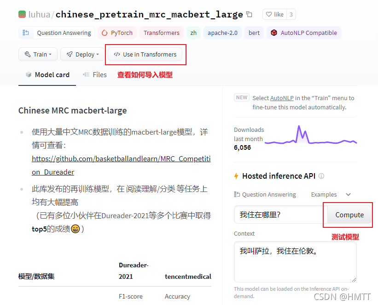This screenshot has width=378, height=305.
Task: Click the Train wrench icon
Action: click(28, 54)
